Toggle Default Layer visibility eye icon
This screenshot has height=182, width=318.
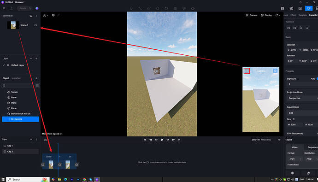(8, 65)
